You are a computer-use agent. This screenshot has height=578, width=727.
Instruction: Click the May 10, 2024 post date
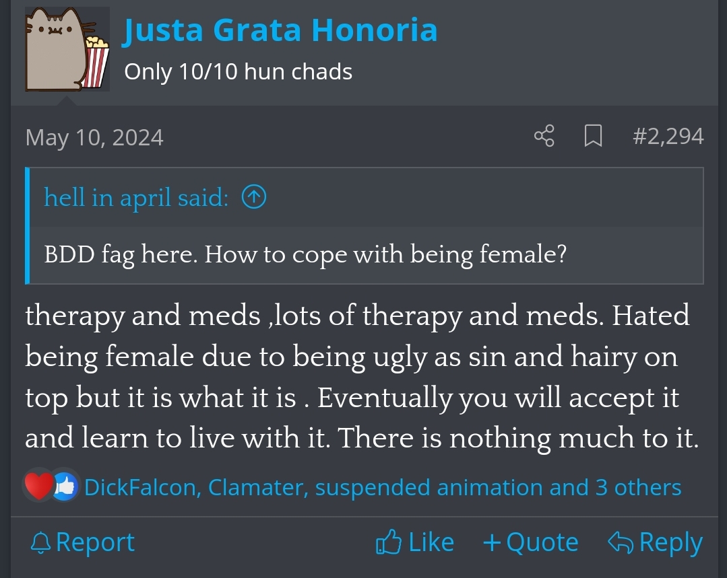94,137
